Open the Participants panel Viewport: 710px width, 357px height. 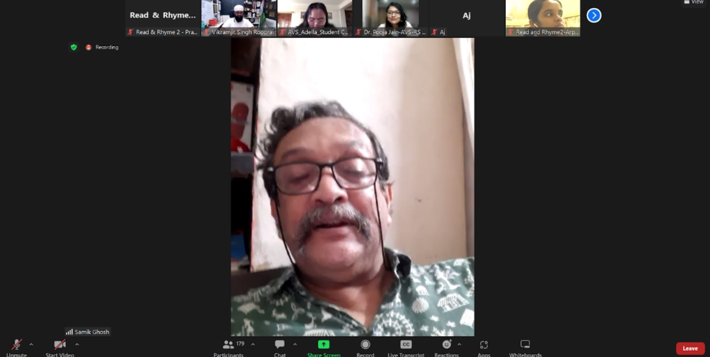[x=228, y=345]
